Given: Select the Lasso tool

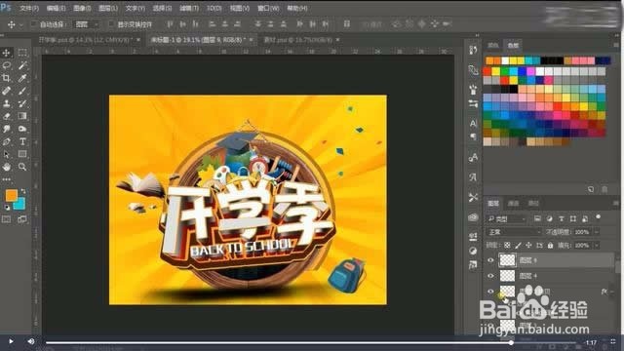Looking at the screenshot, I should pos(7,65).
